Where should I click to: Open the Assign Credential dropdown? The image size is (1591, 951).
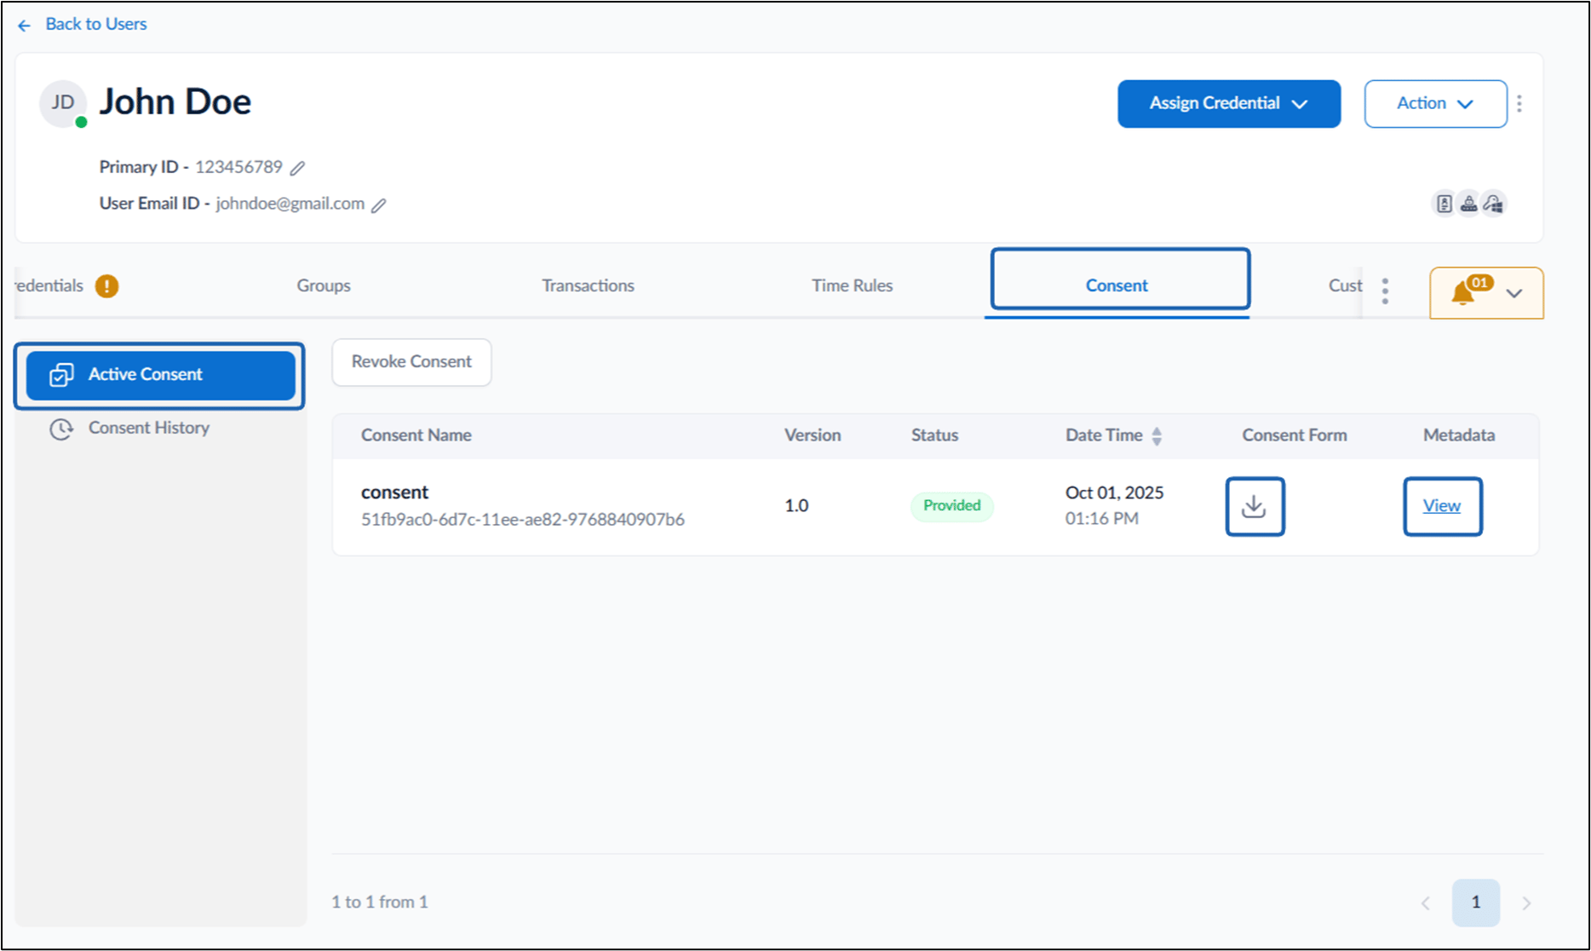[x=1229, y=104]
